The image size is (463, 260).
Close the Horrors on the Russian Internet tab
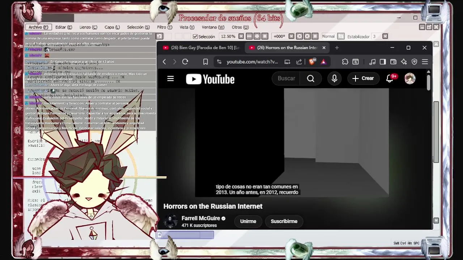324,48
